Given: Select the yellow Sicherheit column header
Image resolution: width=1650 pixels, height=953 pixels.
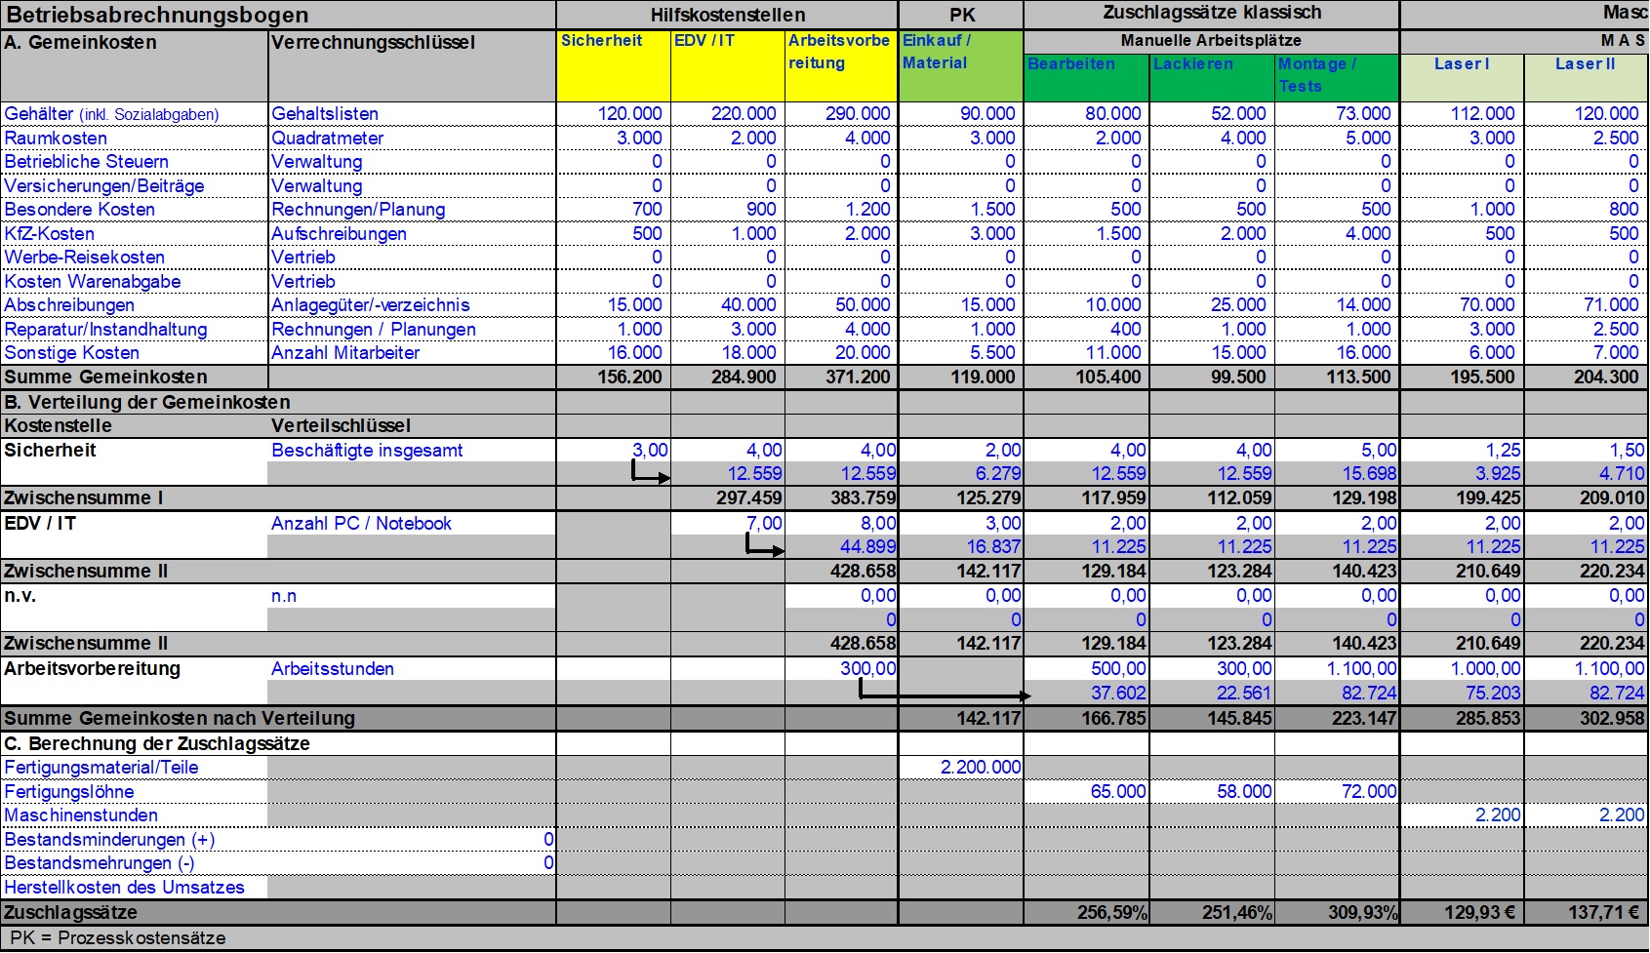Looking at the screenshot, I should tap(613, 64).
